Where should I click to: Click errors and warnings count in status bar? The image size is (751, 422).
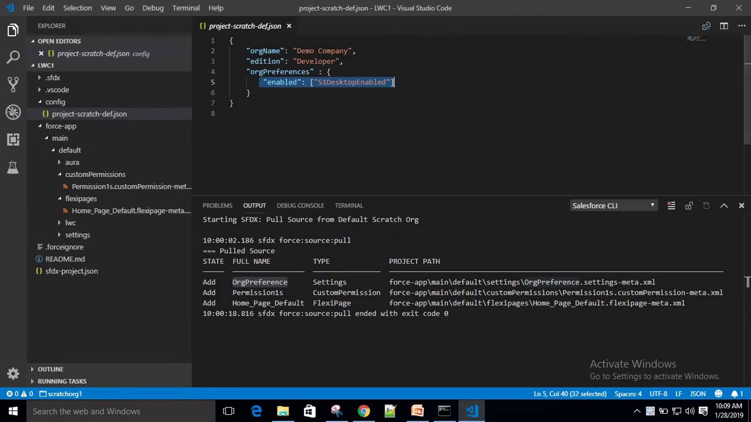coord(19,394)
